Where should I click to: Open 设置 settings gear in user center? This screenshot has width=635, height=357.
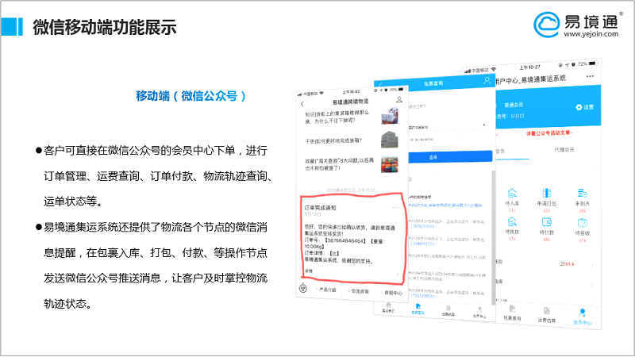584,106
